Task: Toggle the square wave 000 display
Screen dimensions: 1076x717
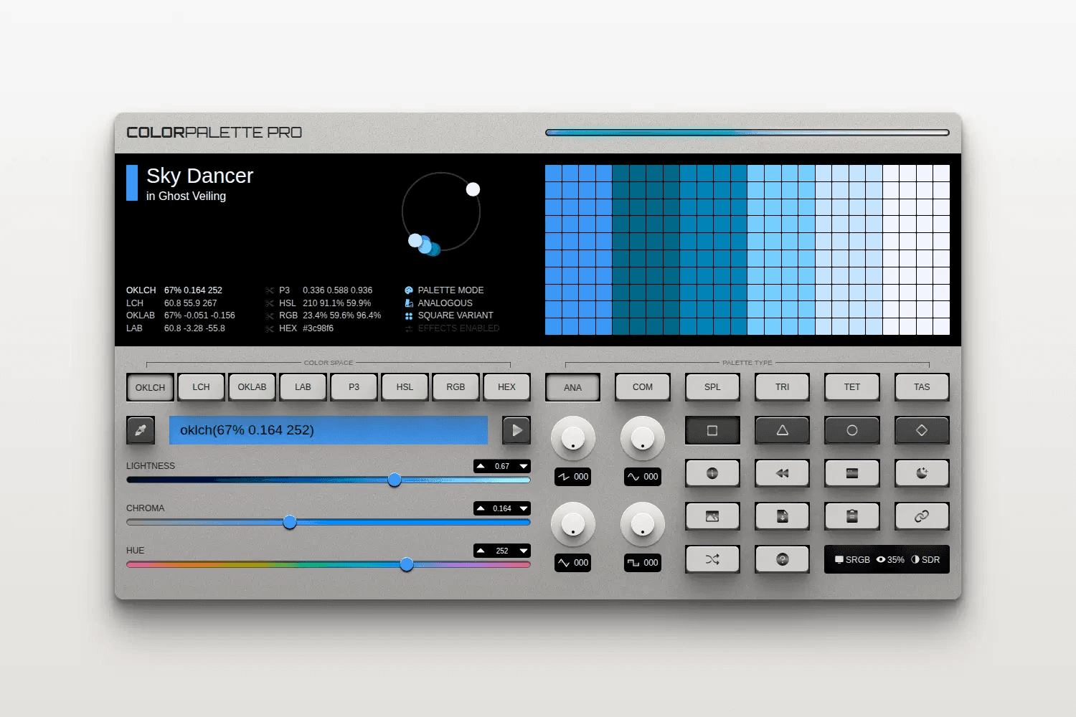Action: (x=642, y=563)
